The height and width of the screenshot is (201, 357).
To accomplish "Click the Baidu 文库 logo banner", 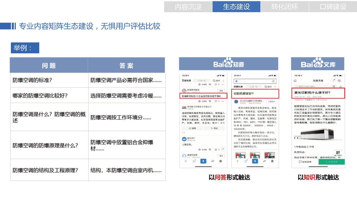I will [x=318, y=64].
